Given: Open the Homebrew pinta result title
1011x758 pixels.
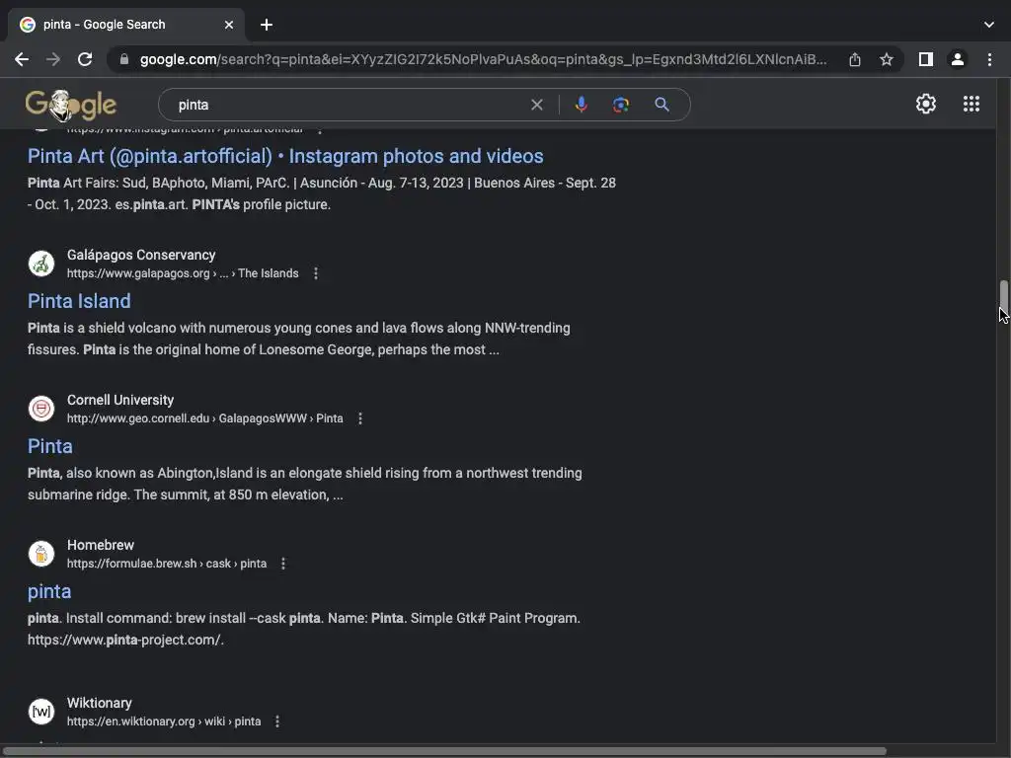Looking at the screenshot, I should 49,591.
